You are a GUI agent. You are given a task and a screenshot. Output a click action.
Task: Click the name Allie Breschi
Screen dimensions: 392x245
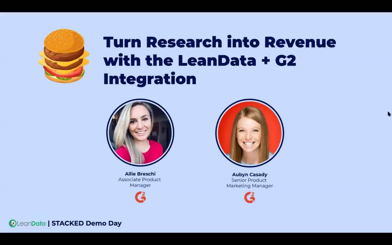[140, 174]
